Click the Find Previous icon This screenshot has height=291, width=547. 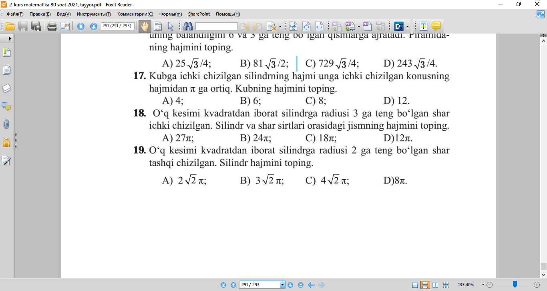(x=245, y=26)
